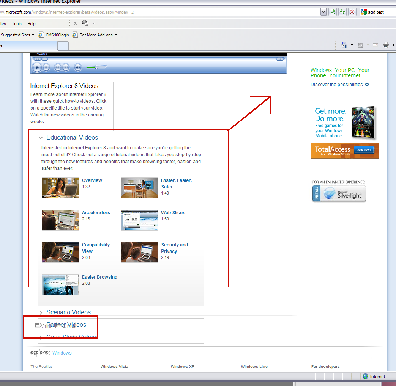Click The Rookies footer heading
The image size is (396, 386).
click(x=41, y=367)
